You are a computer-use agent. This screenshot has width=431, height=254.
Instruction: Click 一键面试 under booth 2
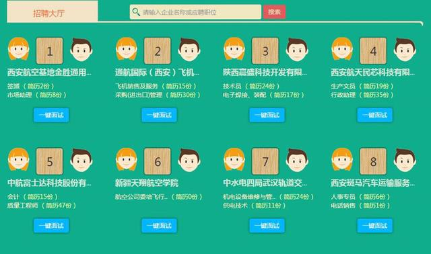[159, 115]
